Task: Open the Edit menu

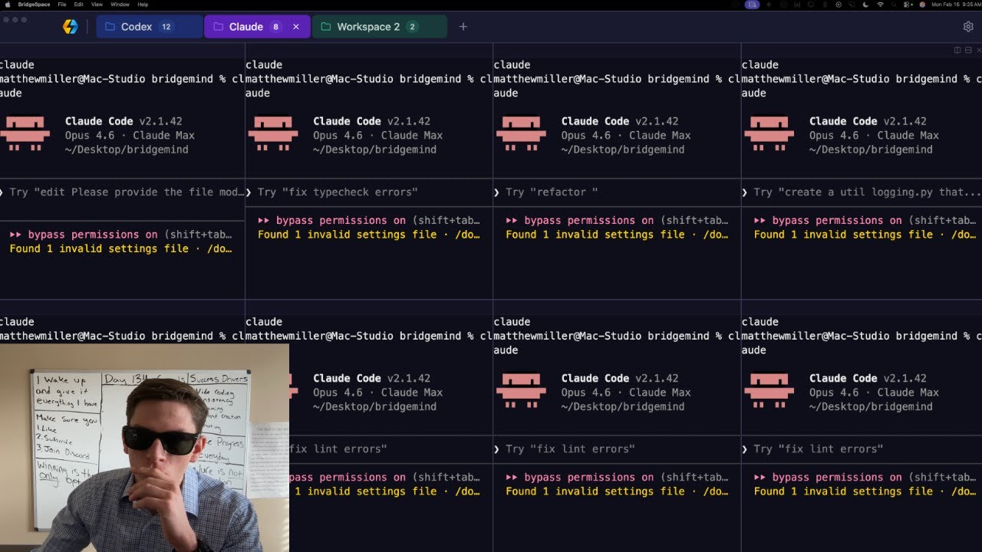Action: pyautogui.click(x=79, y=4)
